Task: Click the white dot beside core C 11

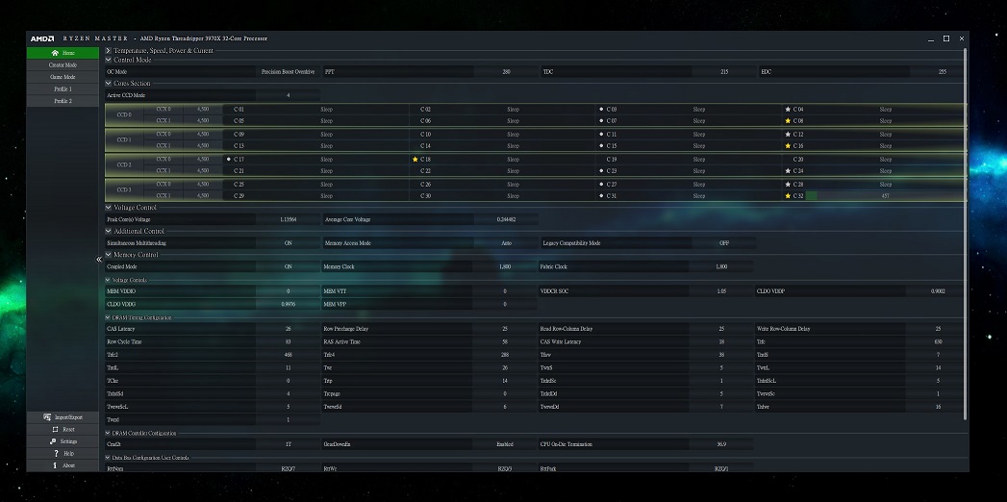Action: pyautogui.click(x=601, y=135)
